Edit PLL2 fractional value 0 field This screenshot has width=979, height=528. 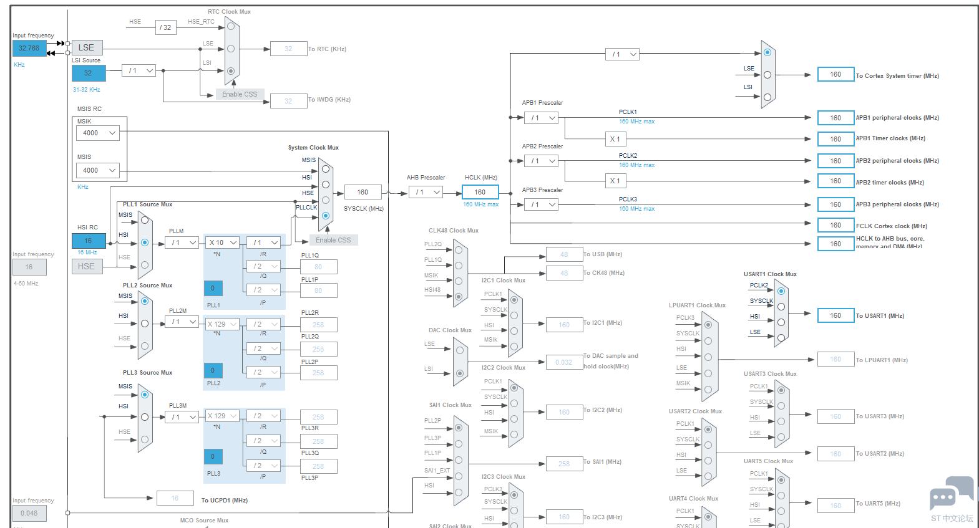(x=213, y=370)
